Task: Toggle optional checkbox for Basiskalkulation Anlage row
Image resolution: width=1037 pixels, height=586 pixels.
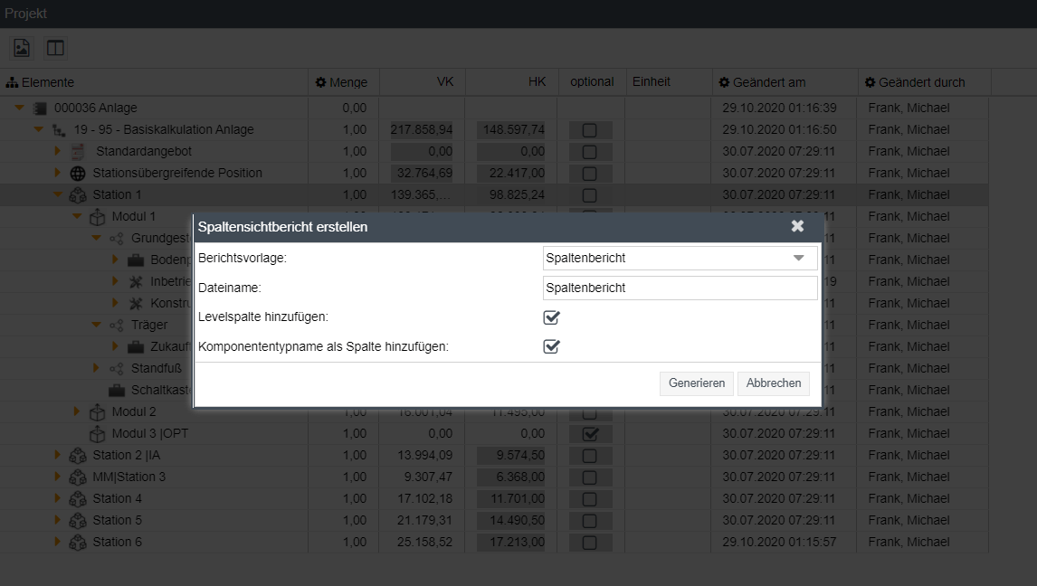Action: point(589,130)
